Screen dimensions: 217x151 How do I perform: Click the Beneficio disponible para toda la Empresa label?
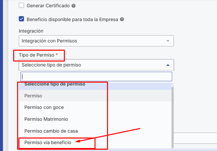click(x=72, y=19)
